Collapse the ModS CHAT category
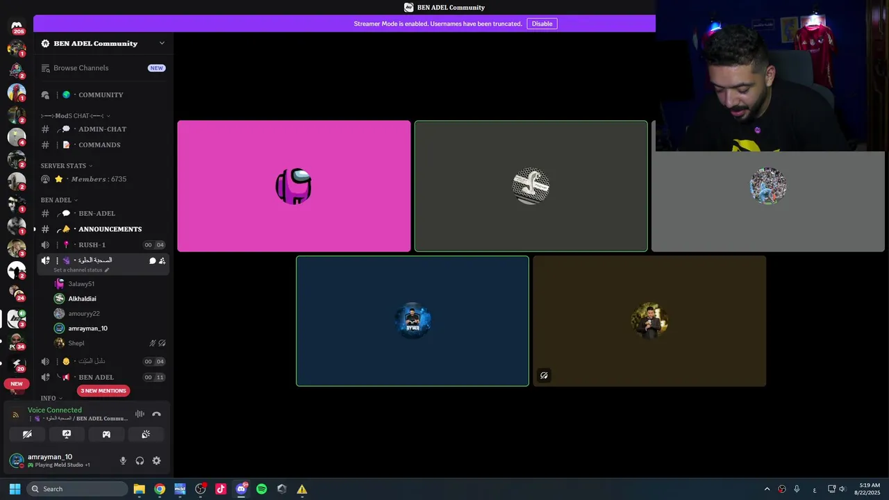 tap(75, 116)
